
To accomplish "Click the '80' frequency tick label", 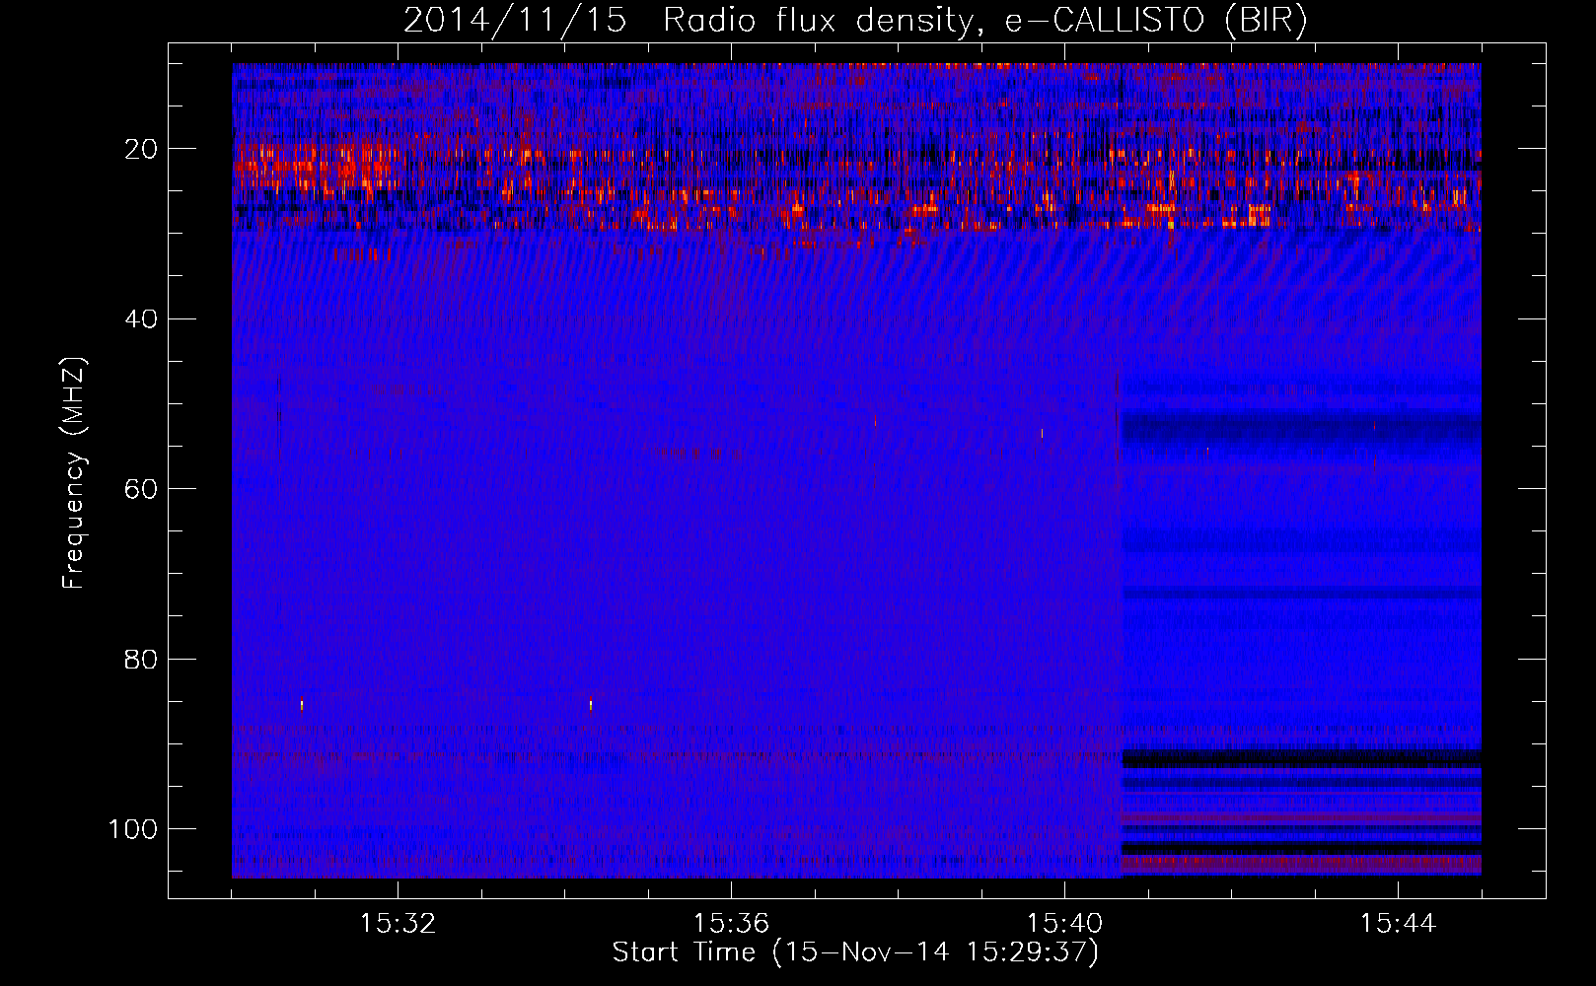I will click(142, 659).
